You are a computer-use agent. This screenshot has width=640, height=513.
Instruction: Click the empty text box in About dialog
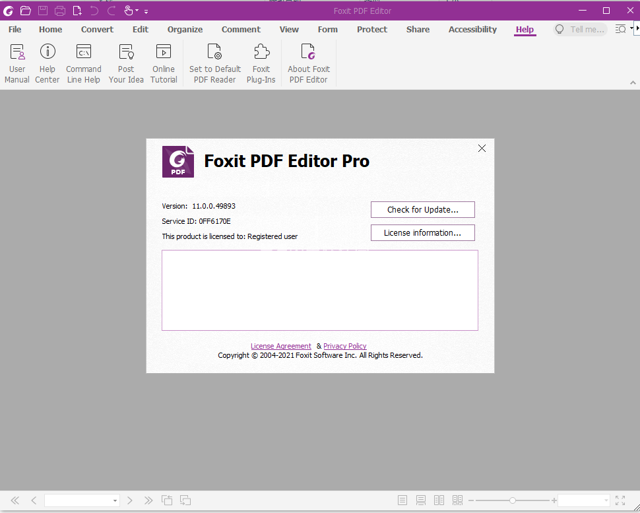[320, 291]
